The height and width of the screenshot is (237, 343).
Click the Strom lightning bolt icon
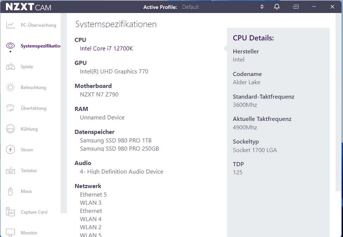(10, 150)
